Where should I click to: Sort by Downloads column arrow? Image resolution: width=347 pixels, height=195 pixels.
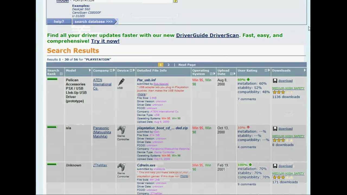coord(305,70)
